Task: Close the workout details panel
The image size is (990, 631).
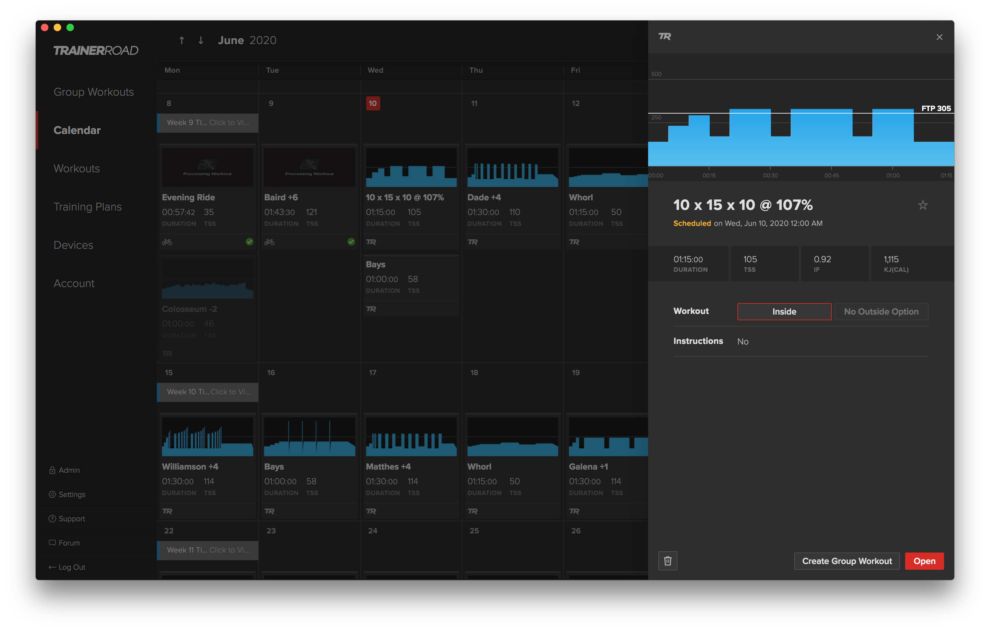Action: click(x=939, y=37)
